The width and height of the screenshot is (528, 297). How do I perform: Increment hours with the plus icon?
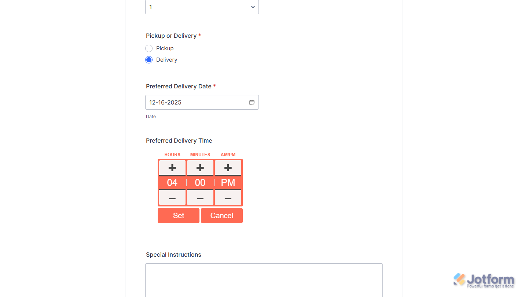tap(172, 168)
